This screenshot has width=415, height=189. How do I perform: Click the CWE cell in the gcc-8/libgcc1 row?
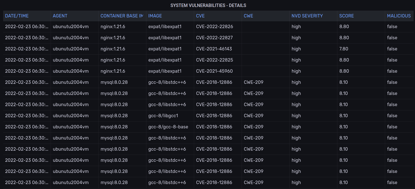tap(253, 116)
